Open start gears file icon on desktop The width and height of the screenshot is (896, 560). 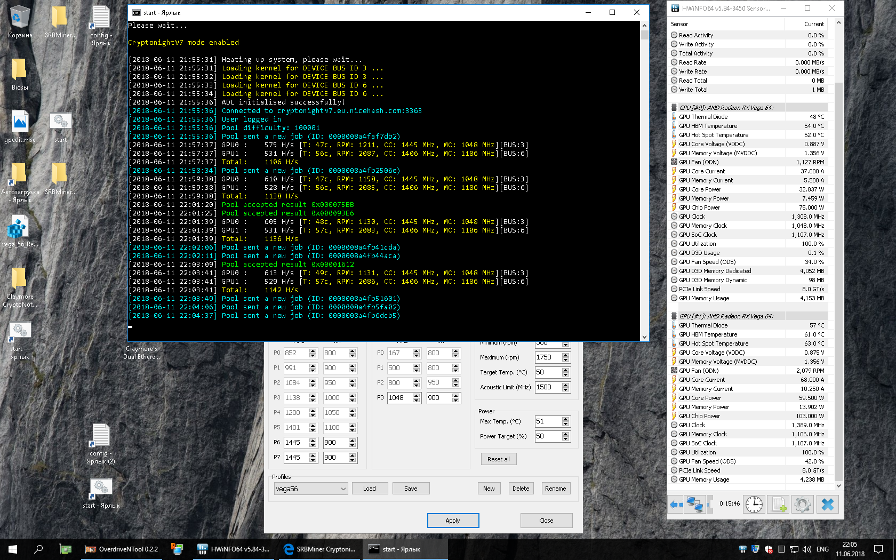click(x=60, y=127)
